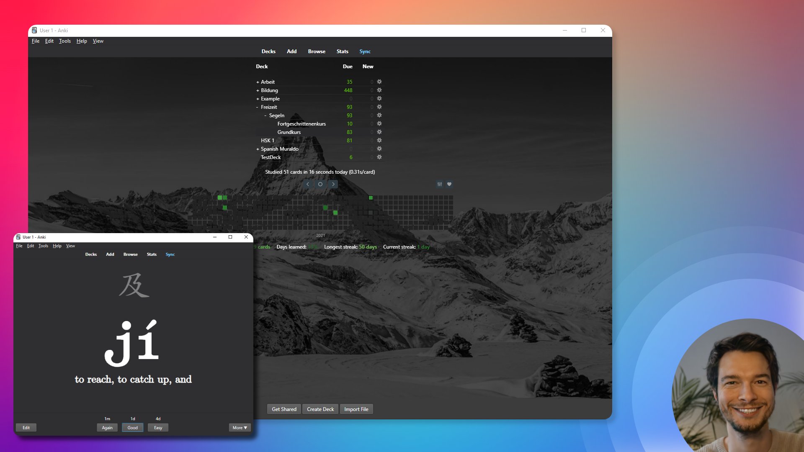Viewport: 804px width, 452px height.
Task: Click the Good button on flashcard review
Action: coord(132,427)
